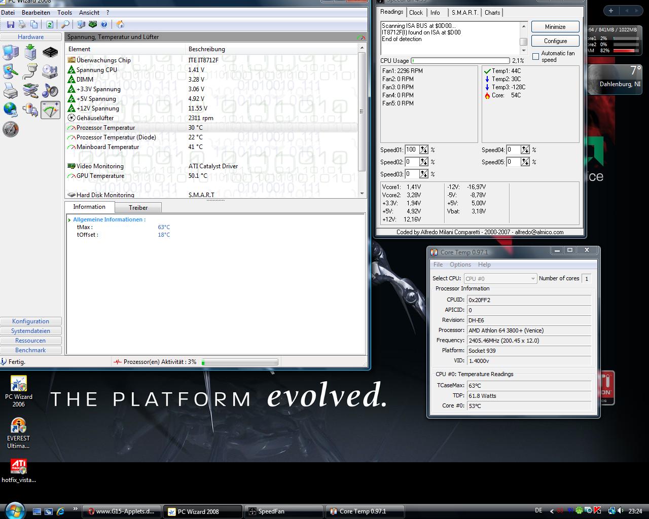Click the Speed02 spinner arrows

(424, 162)
